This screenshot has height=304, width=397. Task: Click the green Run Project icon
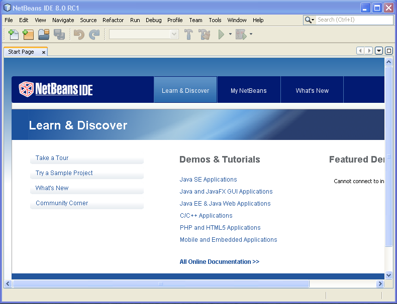pyautogui.click(x=221, y=35)
